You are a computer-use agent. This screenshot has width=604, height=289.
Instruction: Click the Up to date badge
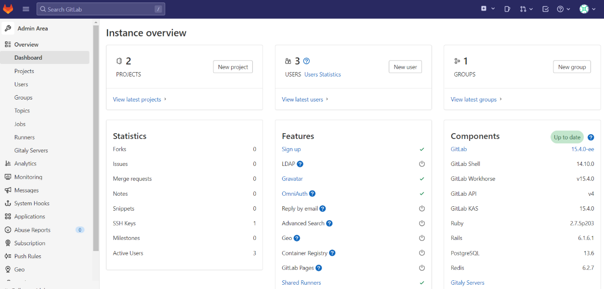tap(567, 137)
